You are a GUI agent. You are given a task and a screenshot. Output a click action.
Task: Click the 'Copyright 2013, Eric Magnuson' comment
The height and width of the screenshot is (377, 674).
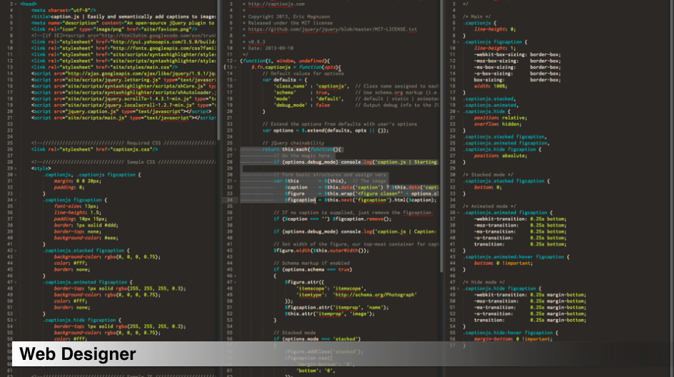point(289,16)
